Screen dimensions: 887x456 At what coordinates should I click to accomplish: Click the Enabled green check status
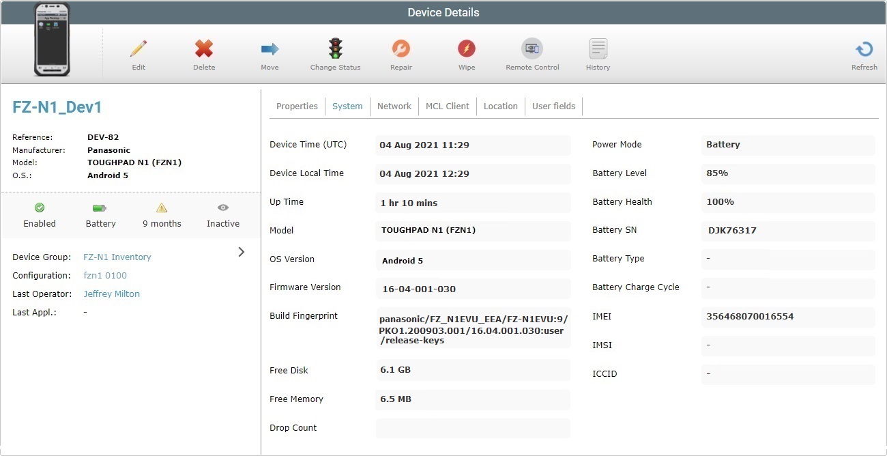(x=40, y=208)
